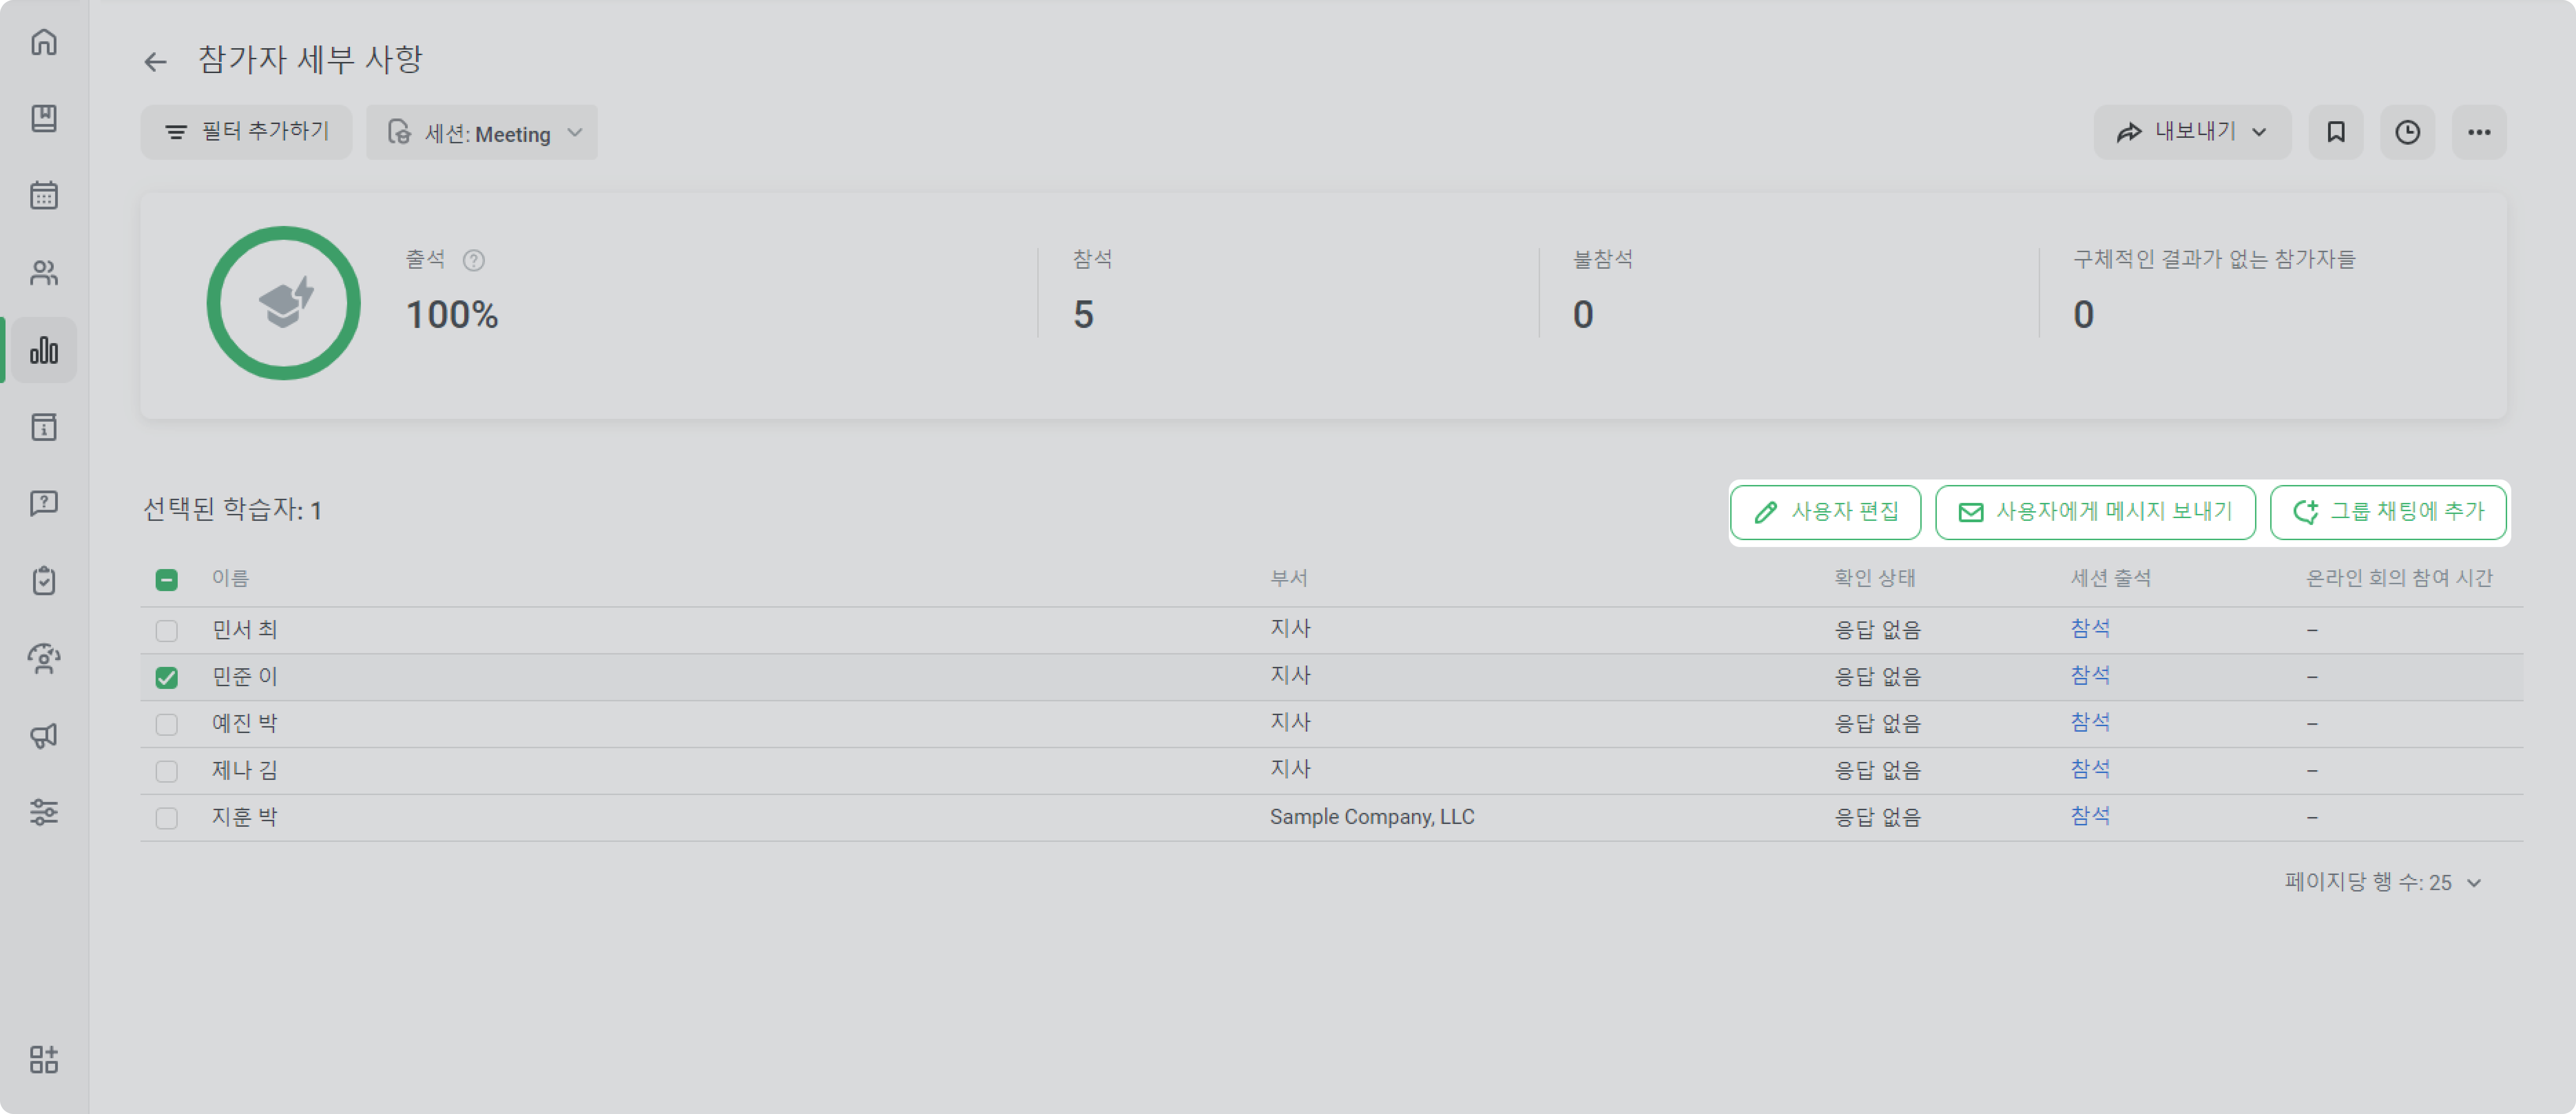2576x1114 pixels.
Task: Expand the 세션: Meeting dropdown
Action: coord(482,132)
